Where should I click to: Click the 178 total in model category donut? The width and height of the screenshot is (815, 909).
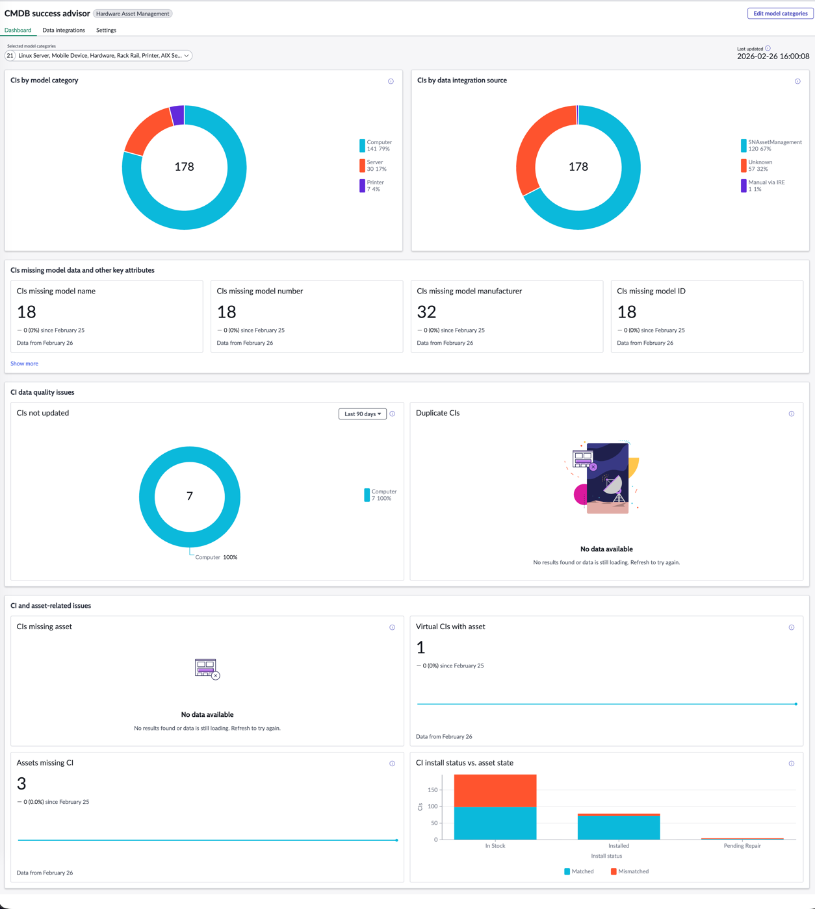[x=185, y=167]
